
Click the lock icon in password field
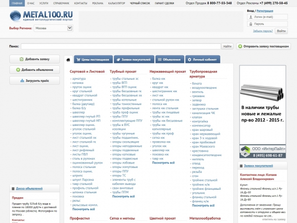point(250,24)
